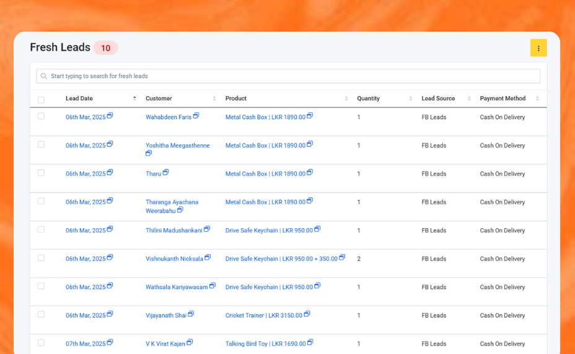Copy icon beside Tharu customer name

(x=166, y=172)
